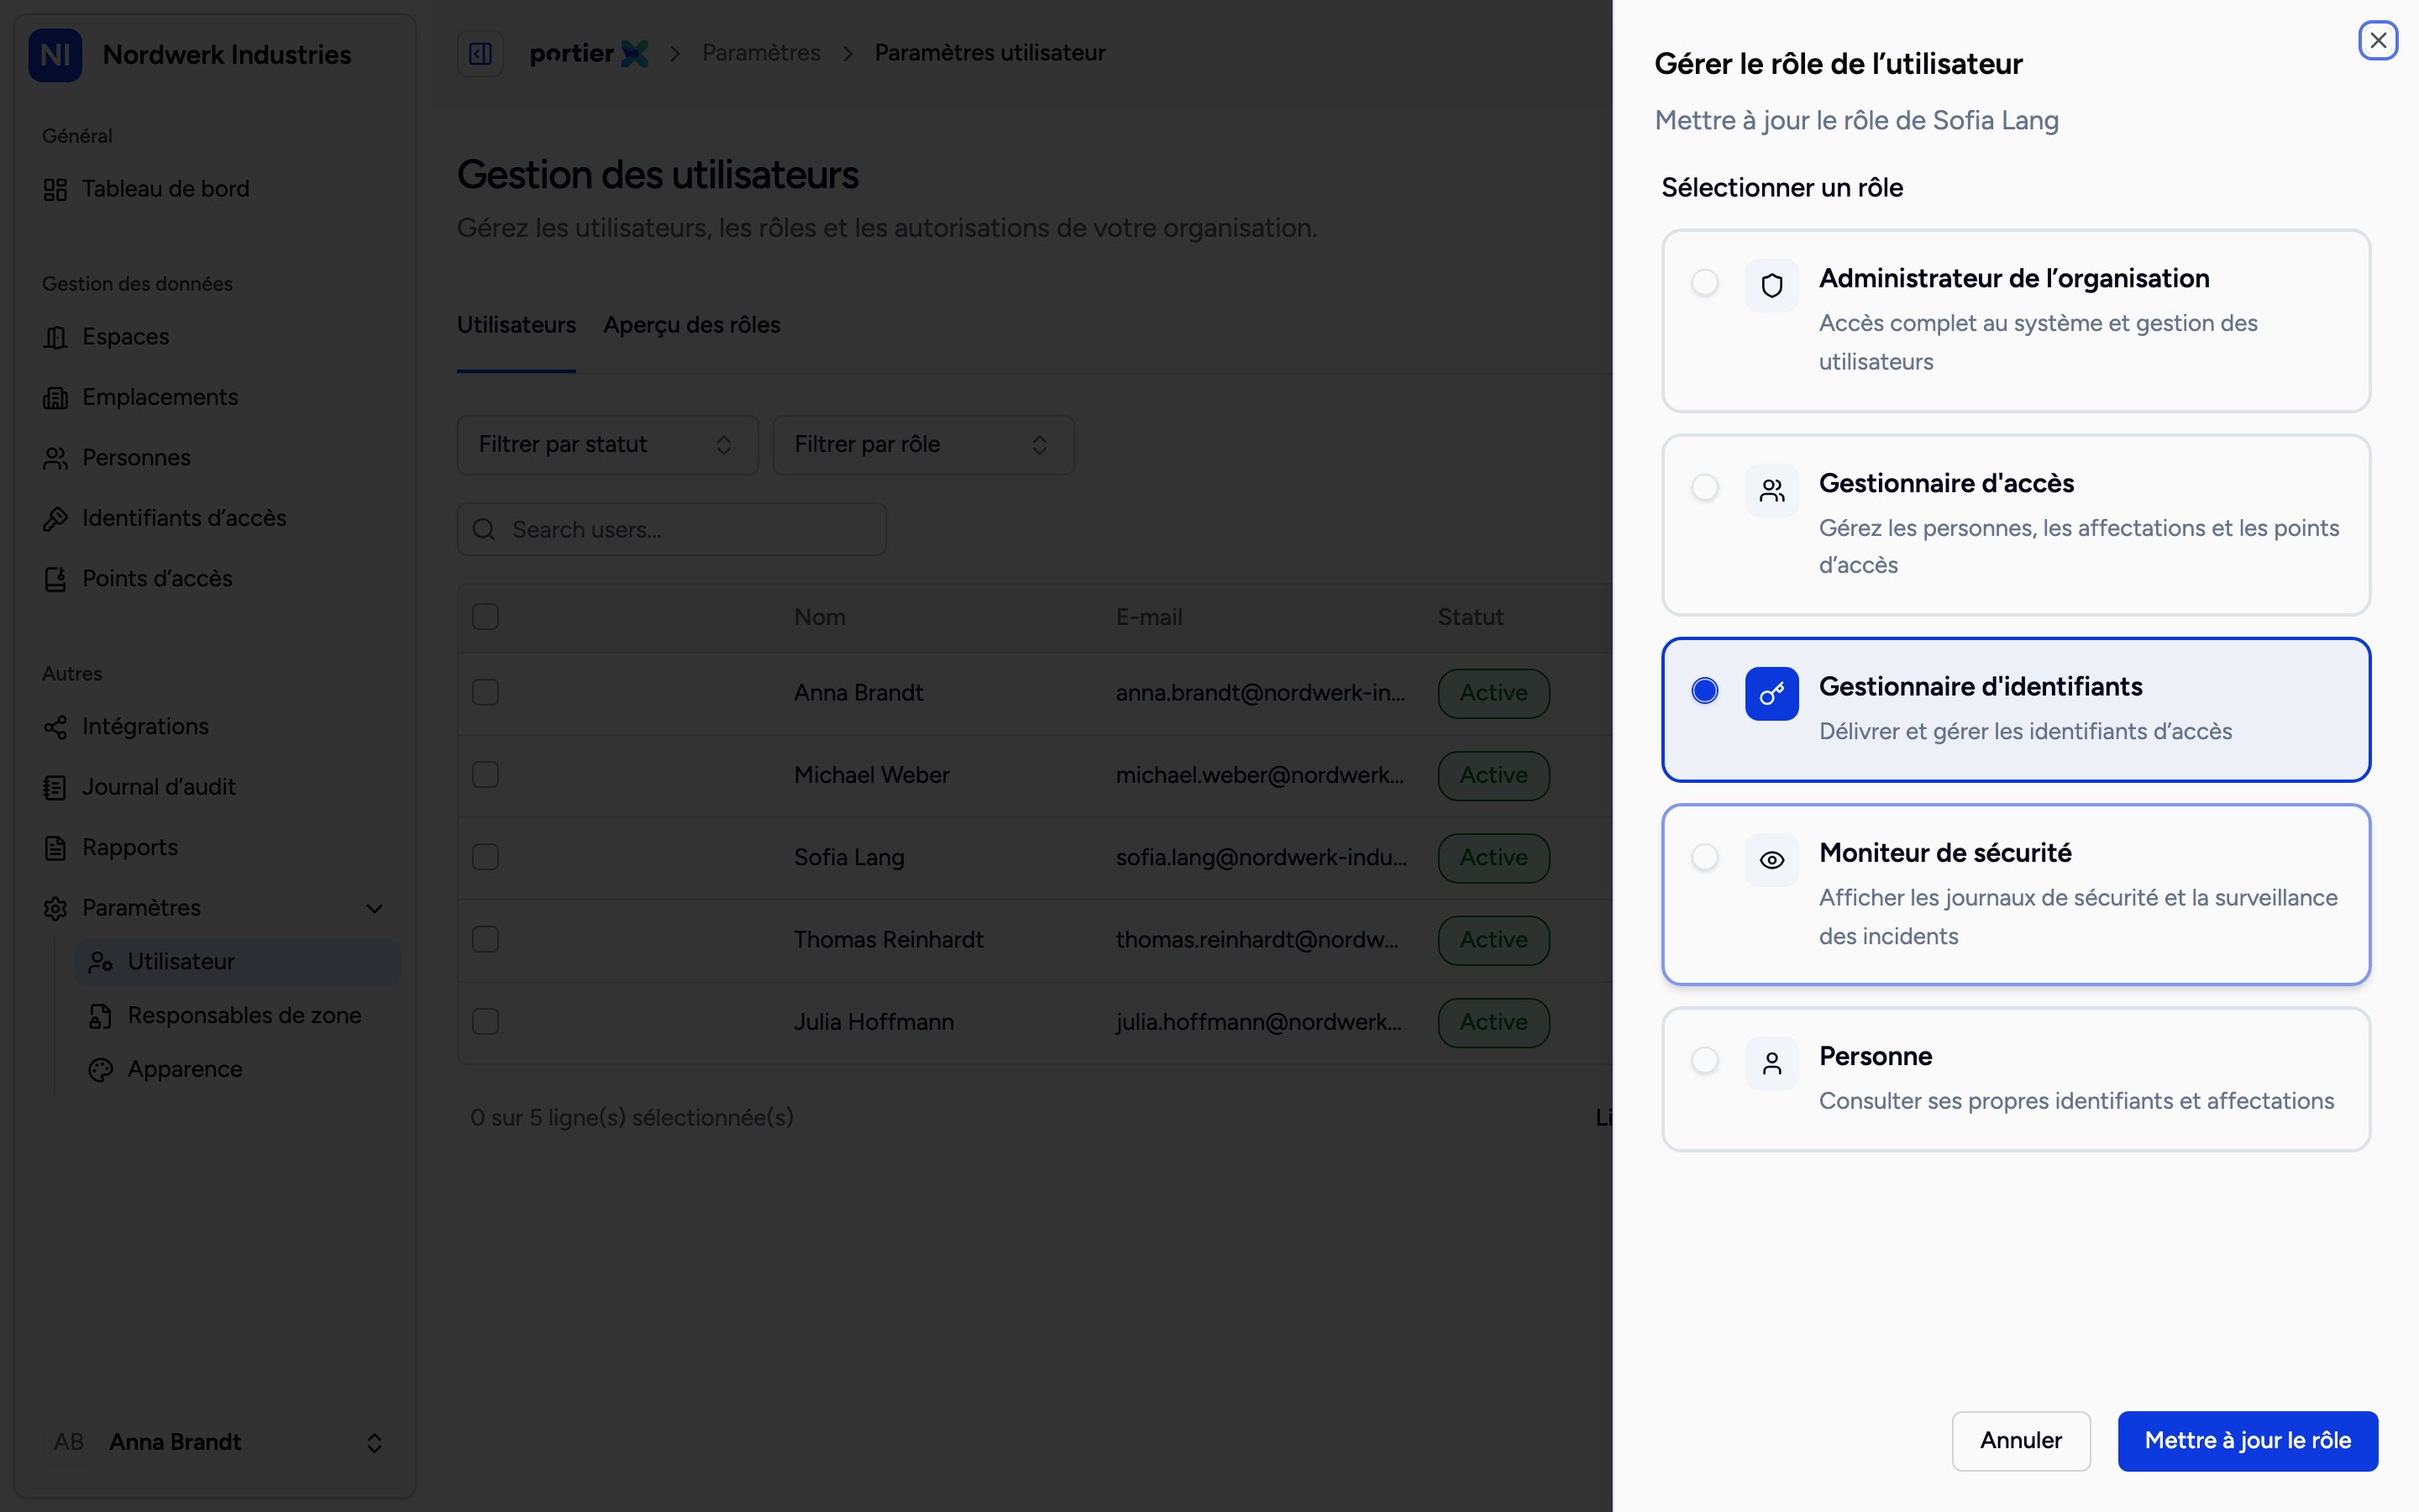The width and height of the screenshot is (2419, 1512).
Task: Open the Filtrer par statut dropdown
Action: (x=608, y=445)
